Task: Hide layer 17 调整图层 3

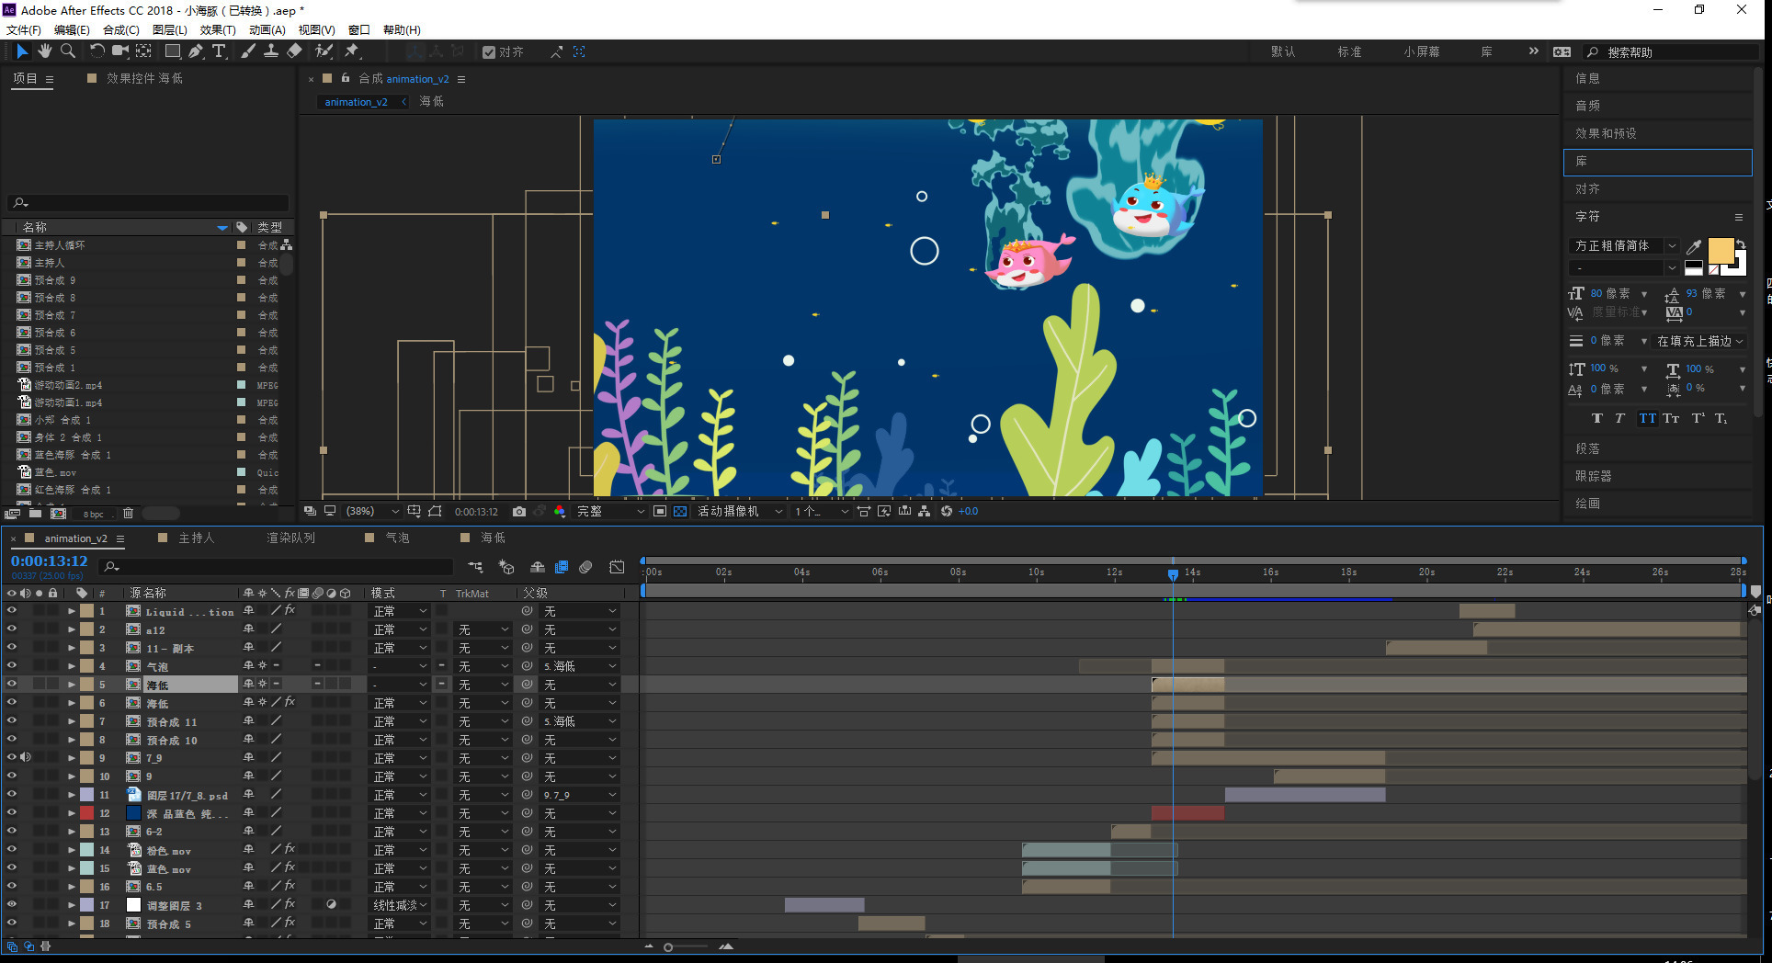Action: [12, 905]
